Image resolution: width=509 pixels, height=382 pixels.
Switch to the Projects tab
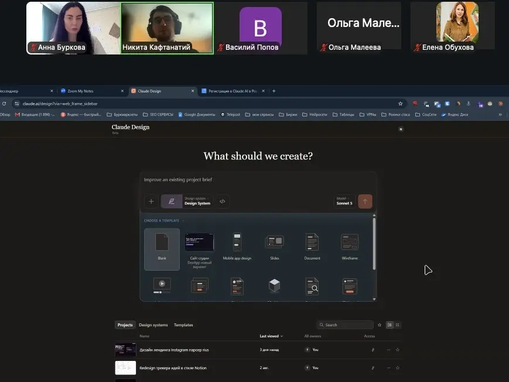[125, 325]
